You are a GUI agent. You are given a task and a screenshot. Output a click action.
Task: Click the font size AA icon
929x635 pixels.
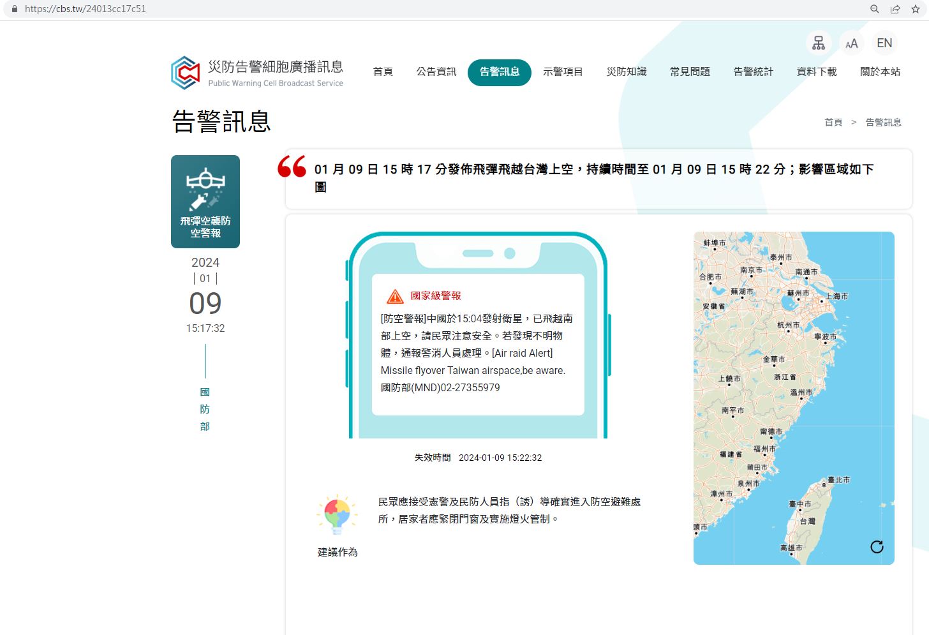pos(851,43)
